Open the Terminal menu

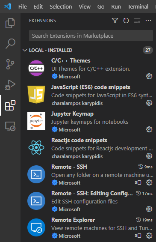pyautogui.click(x=138, y=6)
